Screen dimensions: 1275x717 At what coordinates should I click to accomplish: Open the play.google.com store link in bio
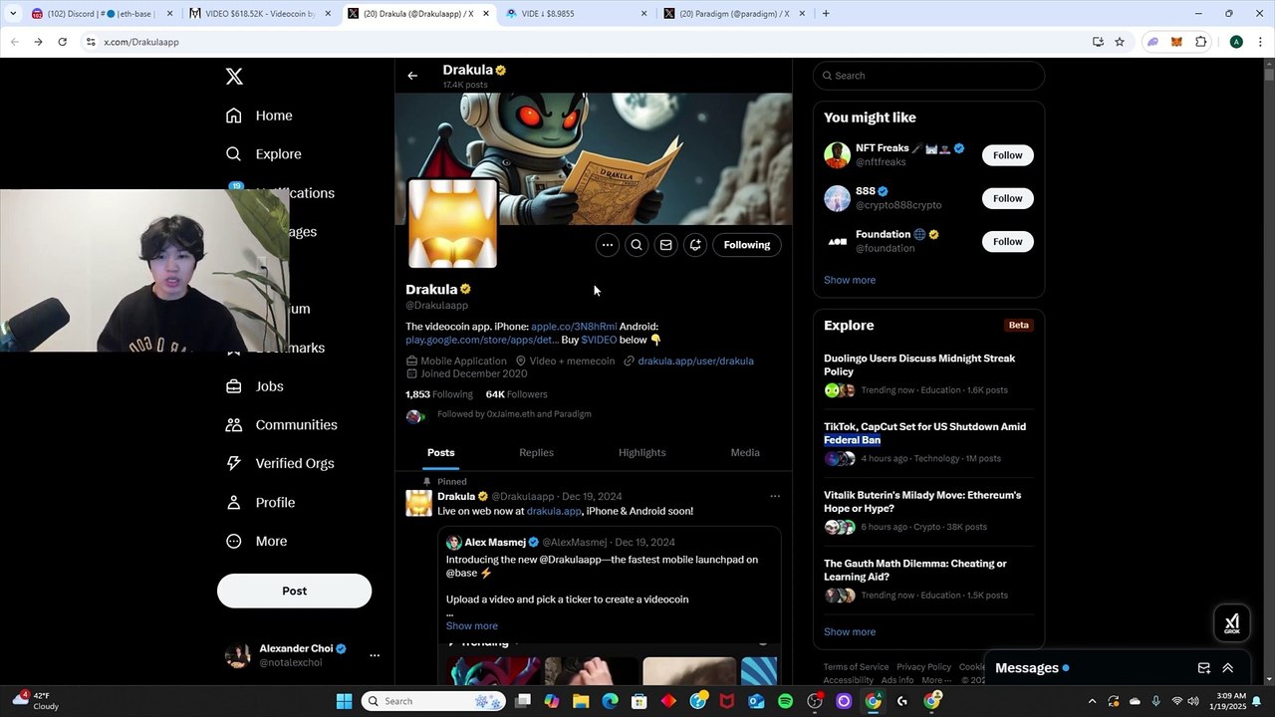pyautogui.click(x=481, y=341)
